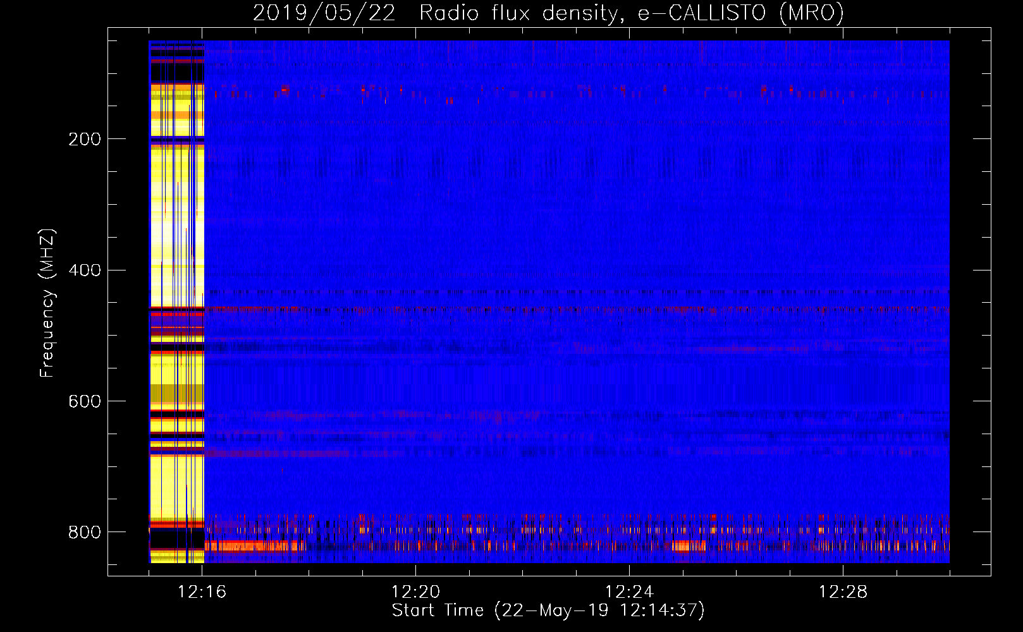Image resolution: width=1023 pixels, height=632 pixels.
Task: Click the 'Frequency (MHZ)' y-axis label
Action: [x=47, y=303]
